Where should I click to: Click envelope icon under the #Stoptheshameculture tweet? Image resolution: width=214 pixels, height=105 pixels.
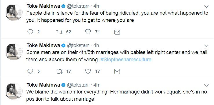117,71
